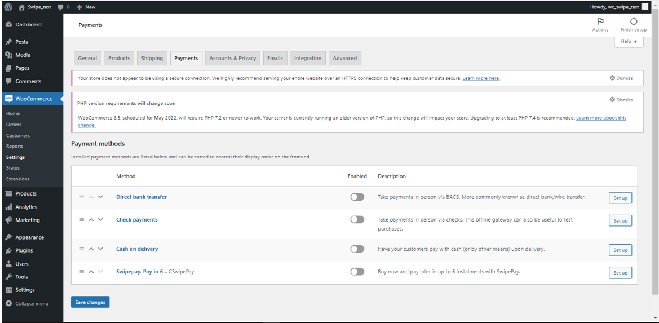Open the user avatar in admin bar
The height and width of the screenshot is (323, 659).
(x=644, y=7)
